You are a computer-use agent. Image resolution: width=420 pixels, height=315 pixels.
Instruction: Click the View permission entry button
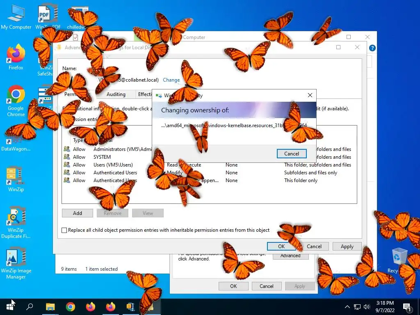[148, 213]
